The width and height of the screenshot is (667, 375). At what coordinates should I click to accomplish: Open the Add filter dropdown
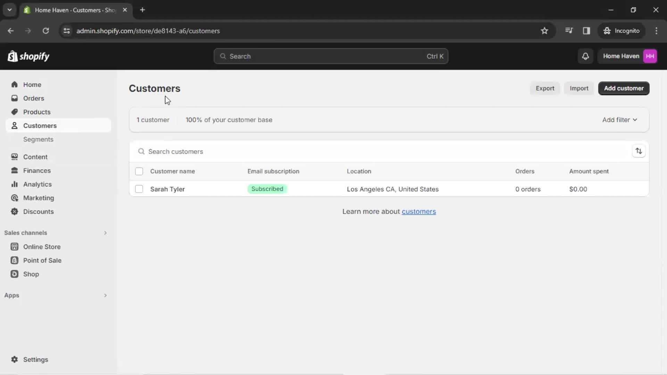[x=619, y=119]
